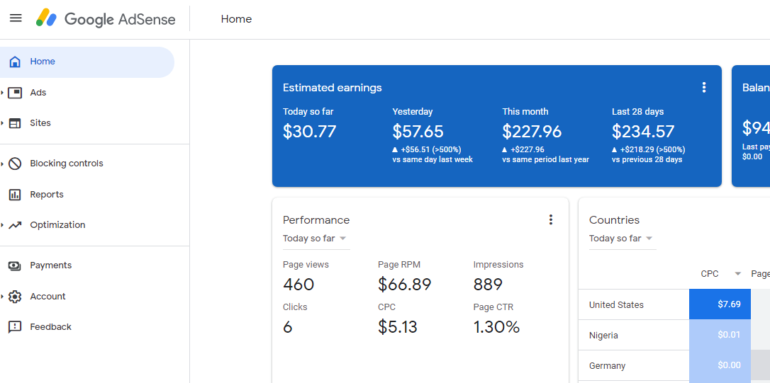Click '+$218.29 (>500%)' change text
Viewport: 770px width, 383px height.
[652, 149]
